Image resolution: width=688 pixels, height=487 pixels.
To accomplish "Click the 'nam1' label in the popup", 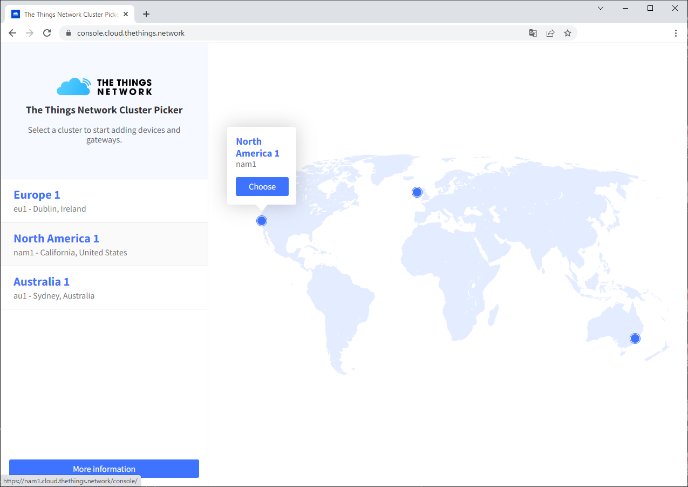I will (x=246, y=164).
